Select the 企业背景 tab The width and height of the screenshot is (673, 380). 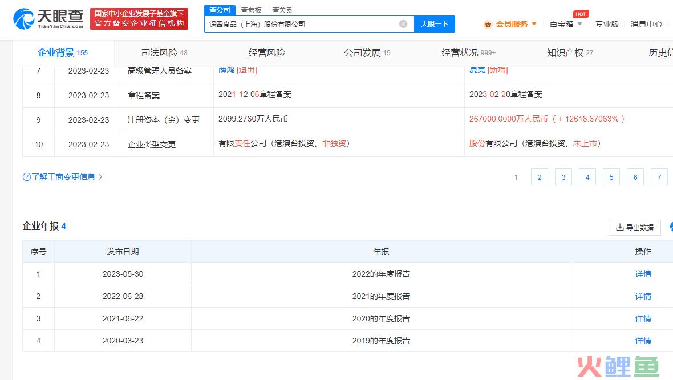63,53
